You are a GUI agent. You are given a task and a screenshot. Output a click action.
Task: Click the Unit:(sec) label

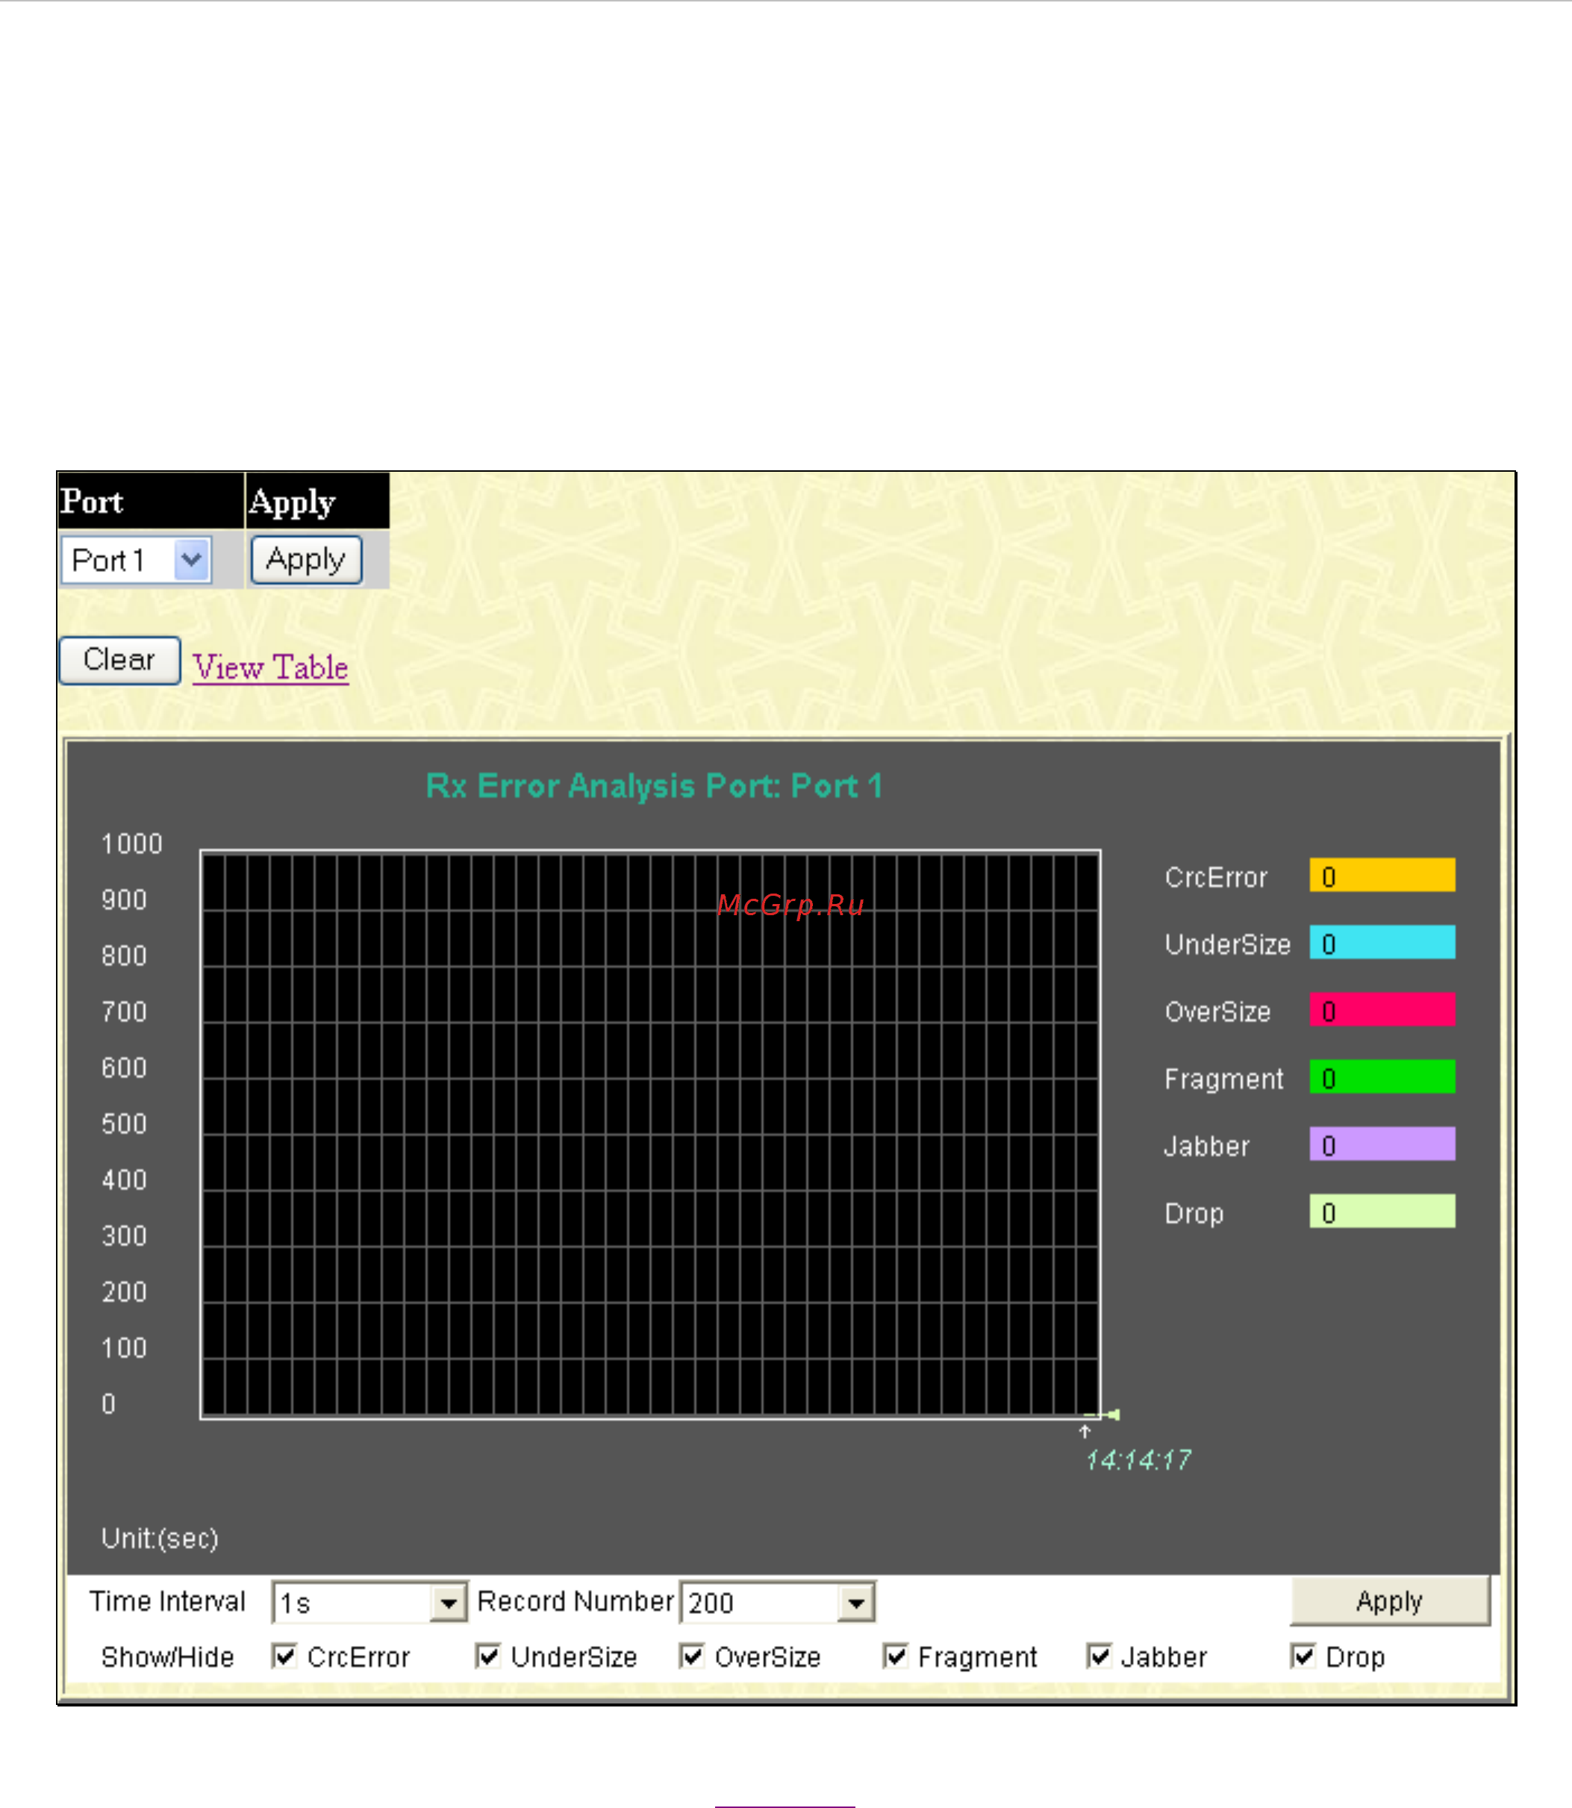(160, 1539)
